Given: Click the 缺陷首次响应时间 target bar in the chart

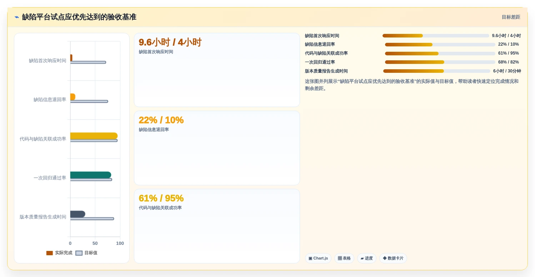Looking at the screenshot, I should pos(88,62).
